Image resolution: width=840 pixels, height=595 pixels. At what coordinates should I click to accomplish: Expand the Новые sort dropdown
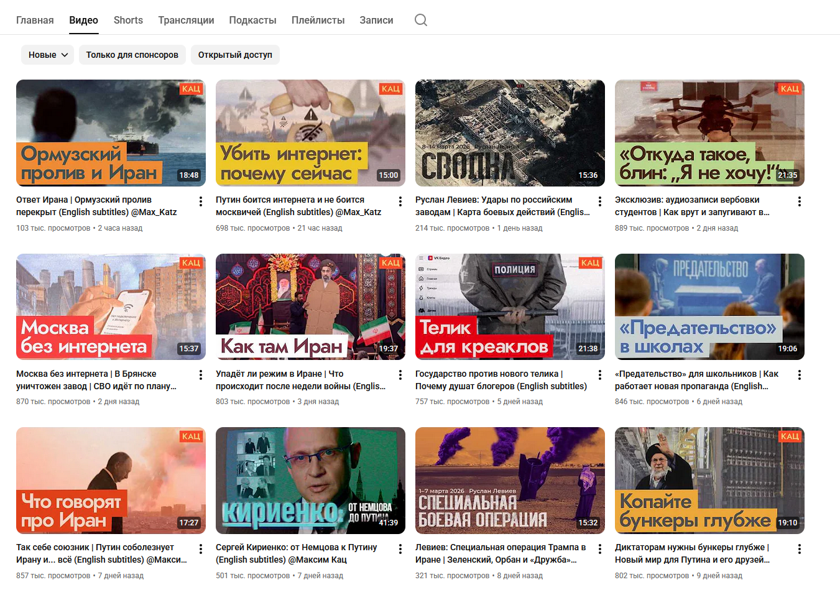48,55
